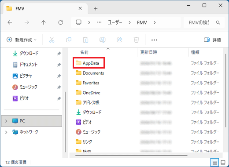Select the OneDrive folder
The image size is (229, 167).
click(x=91, y=93)
